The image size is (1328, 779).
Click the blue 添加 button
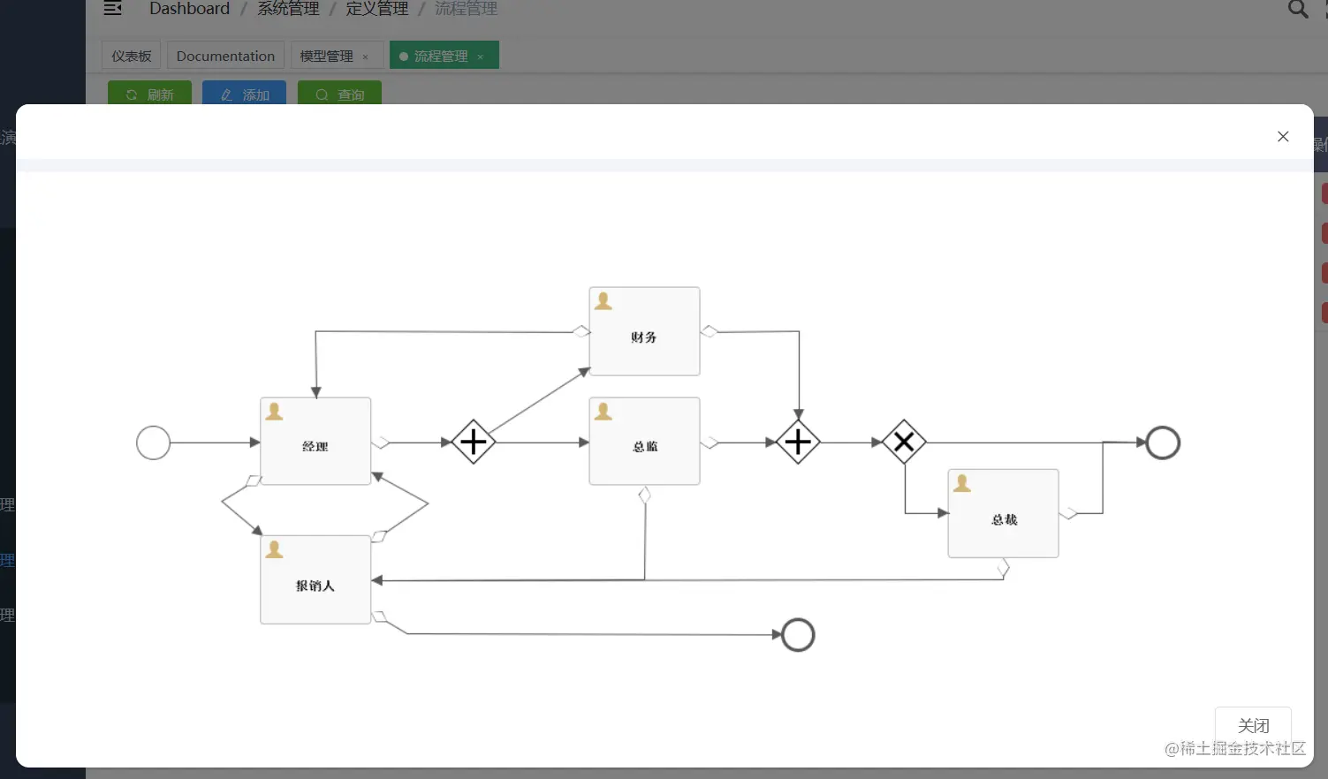pyautogui.click(x=244, y=94)
